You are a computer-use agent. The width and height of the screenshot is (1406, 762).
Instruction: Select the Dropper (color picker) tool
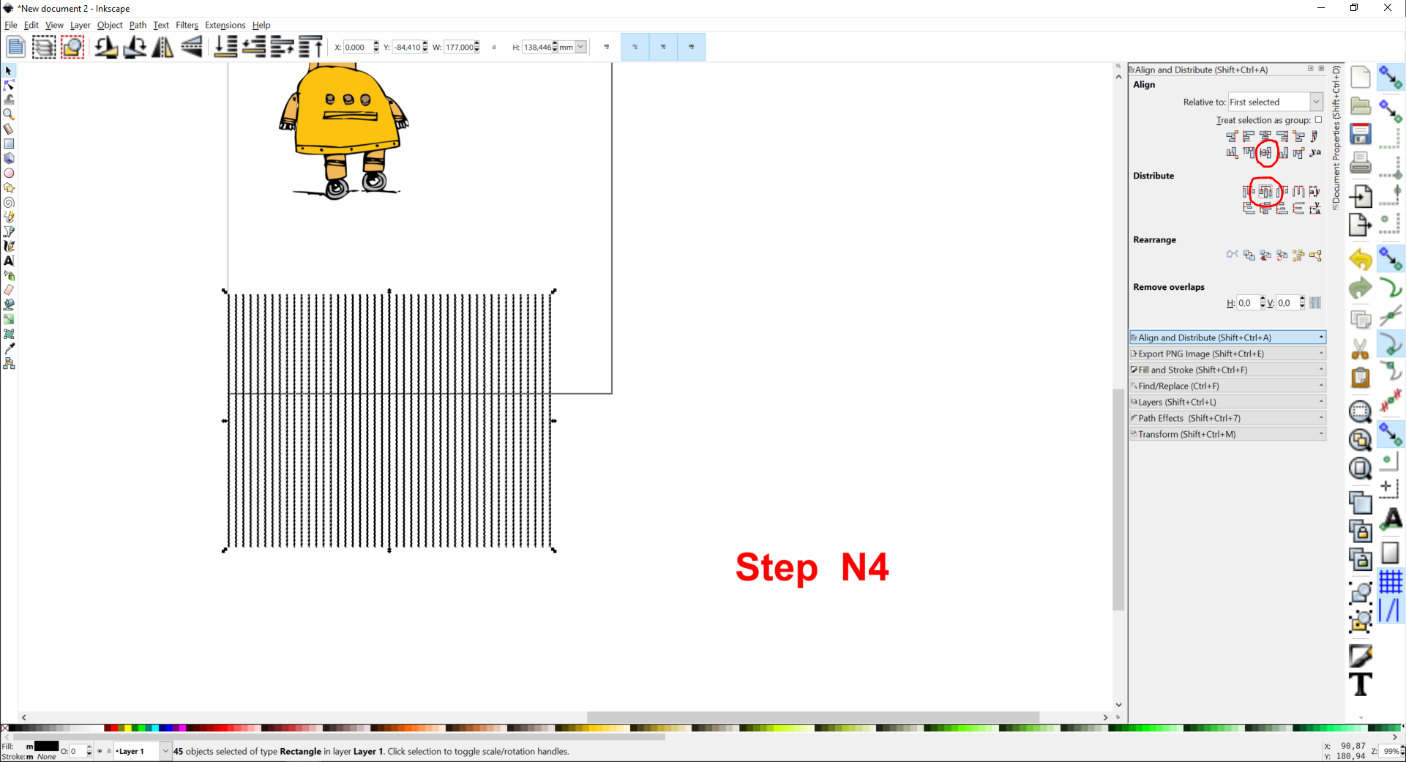point(10,348)
